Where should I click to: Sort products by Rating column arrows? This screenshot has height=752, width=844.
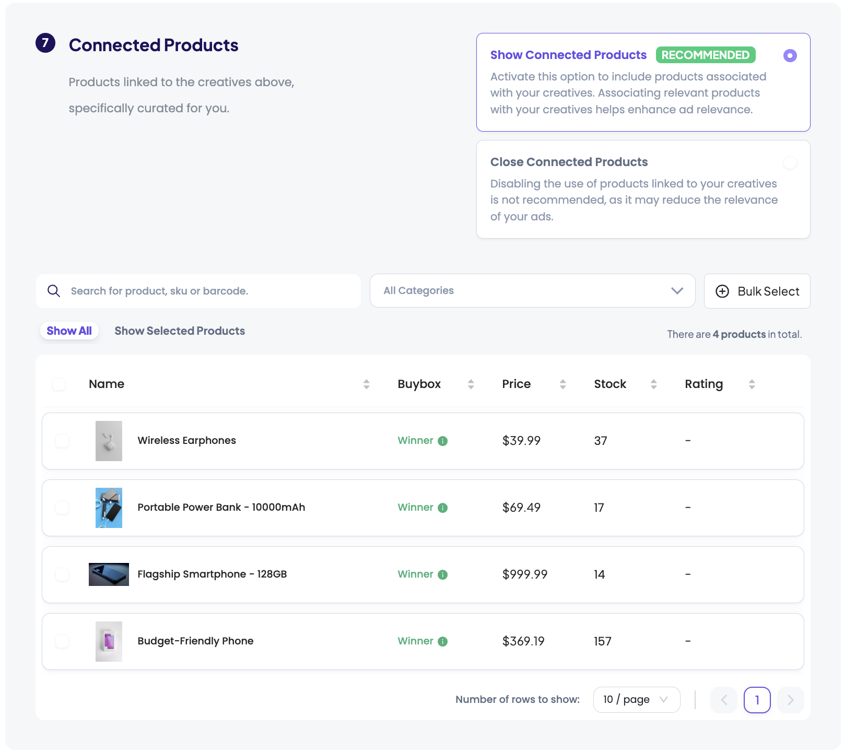coord(752,384)
